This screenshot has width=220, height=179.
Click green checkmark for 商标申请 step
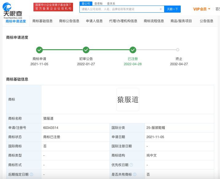(39, 50)
